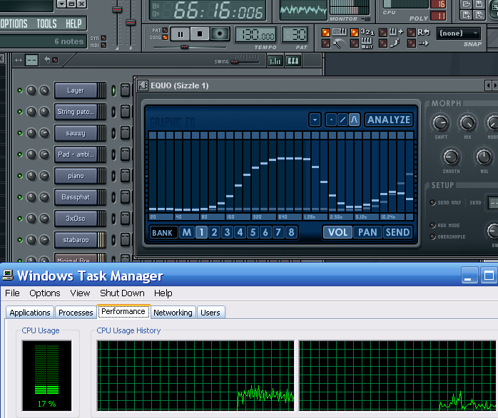Image resolution: width=498 pixels, height=418 pixels.
Task: Select PAT pattern mode
Action: click(165, 30)
